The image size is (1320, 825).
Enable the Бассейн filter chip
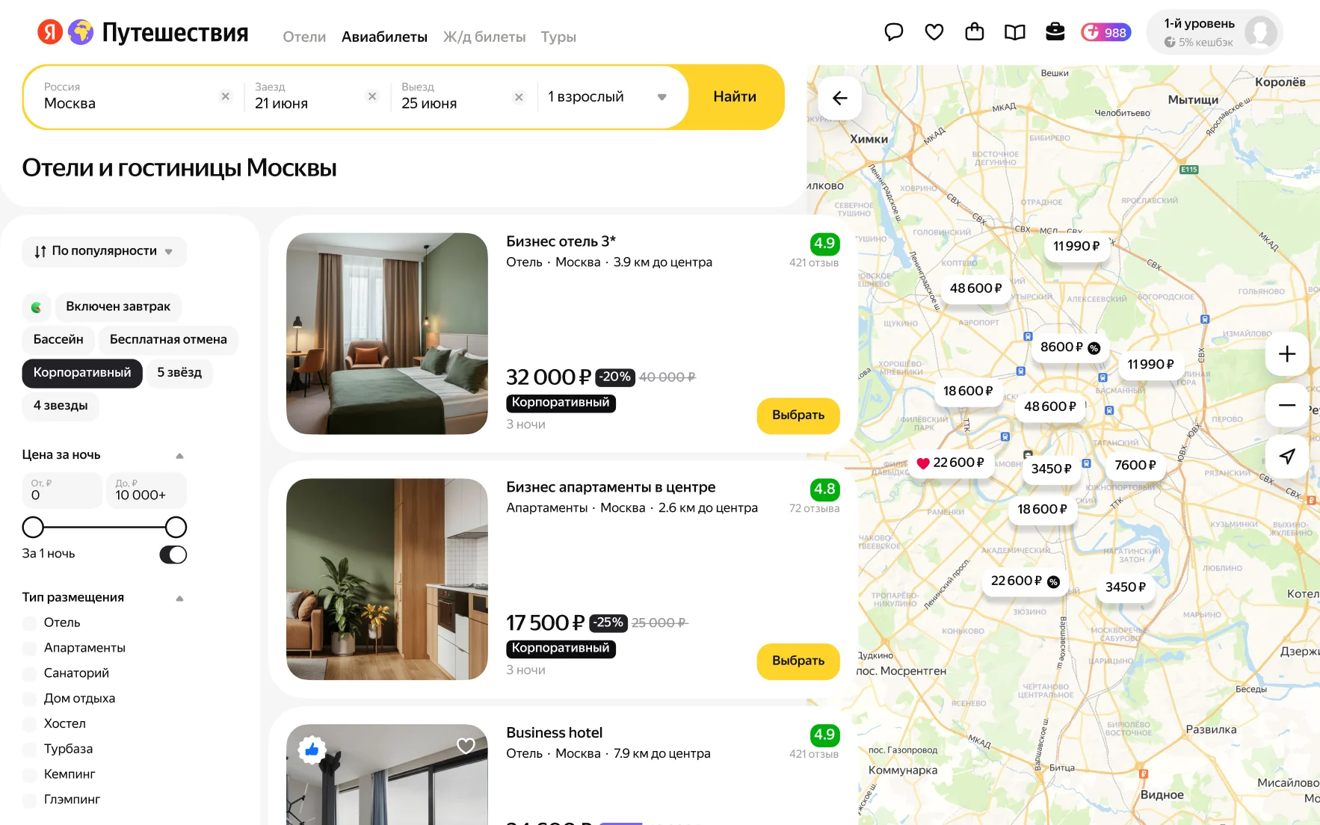58,340
